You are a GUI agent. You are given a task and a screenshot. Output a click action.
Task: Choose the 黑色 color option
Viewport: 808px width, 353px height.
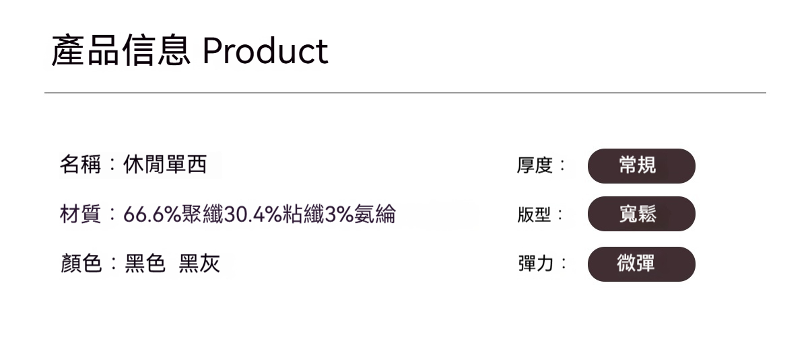coord(145,264)
